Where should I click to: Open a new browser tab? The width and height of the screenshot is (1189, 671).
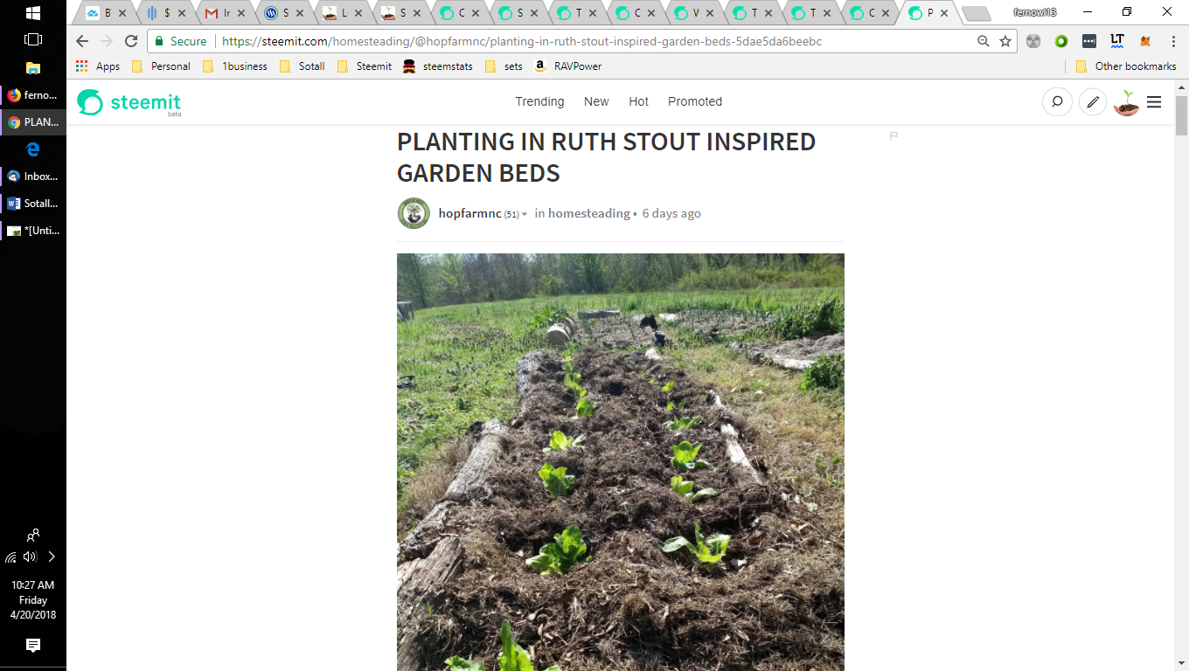click(x=976, y=13)
